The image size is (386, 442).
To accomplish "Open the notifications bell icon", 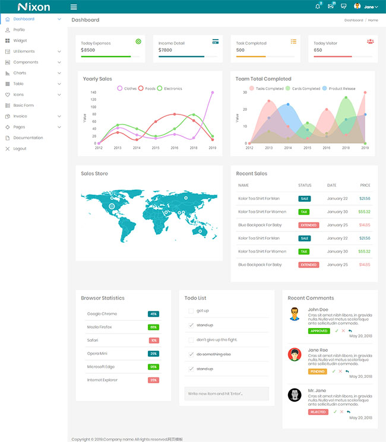I will [x=318, y=7].
